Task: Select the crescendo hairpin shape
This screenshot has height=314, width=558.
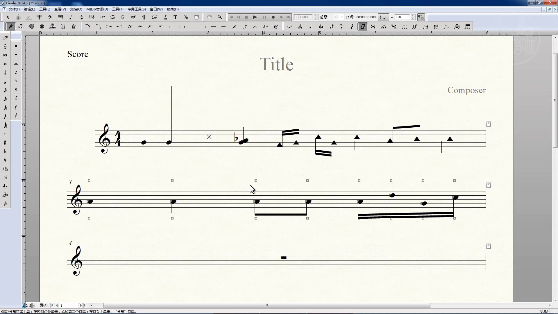Action: [x=119, y=27]
